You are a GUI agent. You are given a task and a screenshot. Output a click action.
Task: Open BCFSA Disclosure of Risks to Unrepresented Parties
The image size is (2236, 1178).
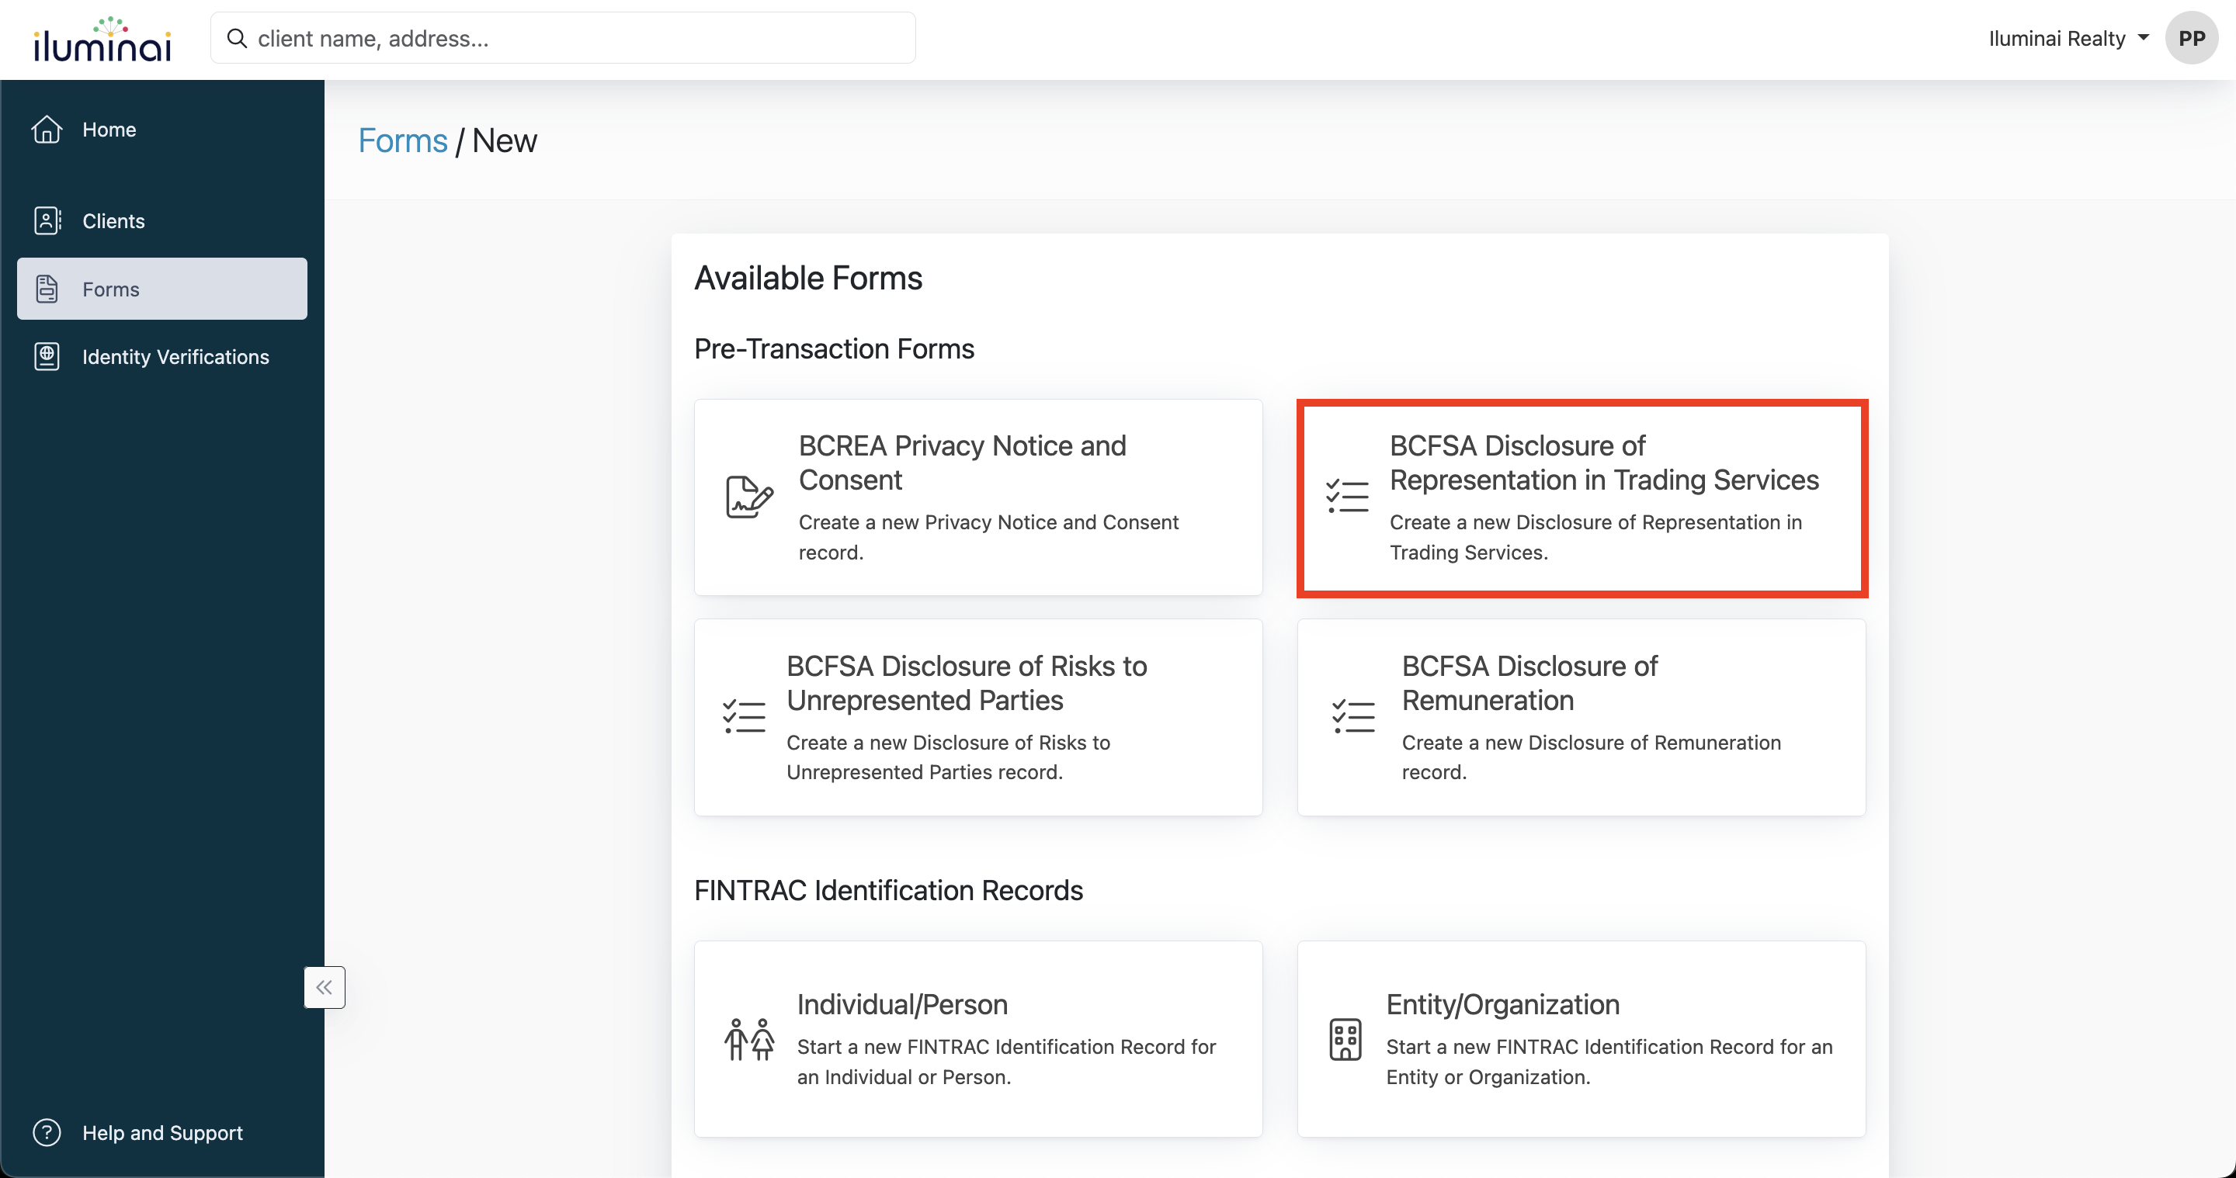click(978, 717)
